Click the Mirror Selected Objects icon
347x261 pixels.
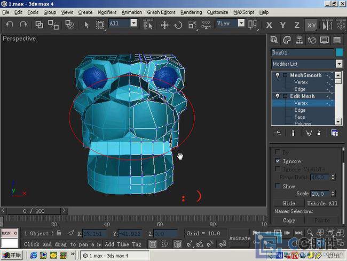(327, 25)
